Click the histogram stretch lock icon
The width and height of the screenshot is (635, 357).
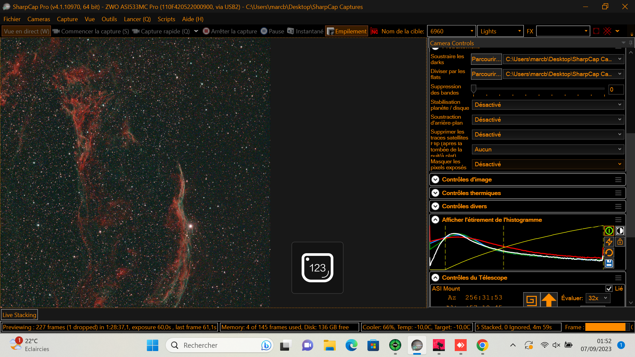click(x=620, y=242)
